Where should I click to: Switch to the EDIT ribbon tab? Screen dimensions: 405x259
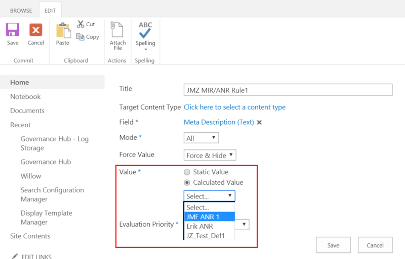(x=50, y=10)
